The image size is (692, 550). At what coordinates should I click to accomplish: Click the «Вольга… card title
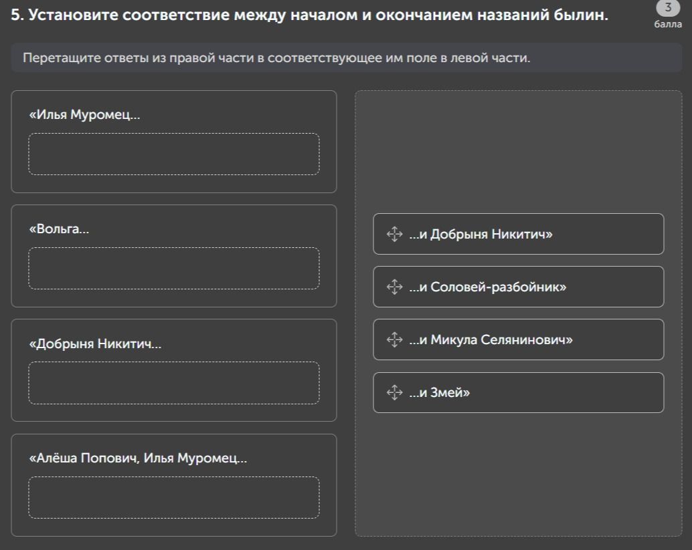click(x=59, y=229)
